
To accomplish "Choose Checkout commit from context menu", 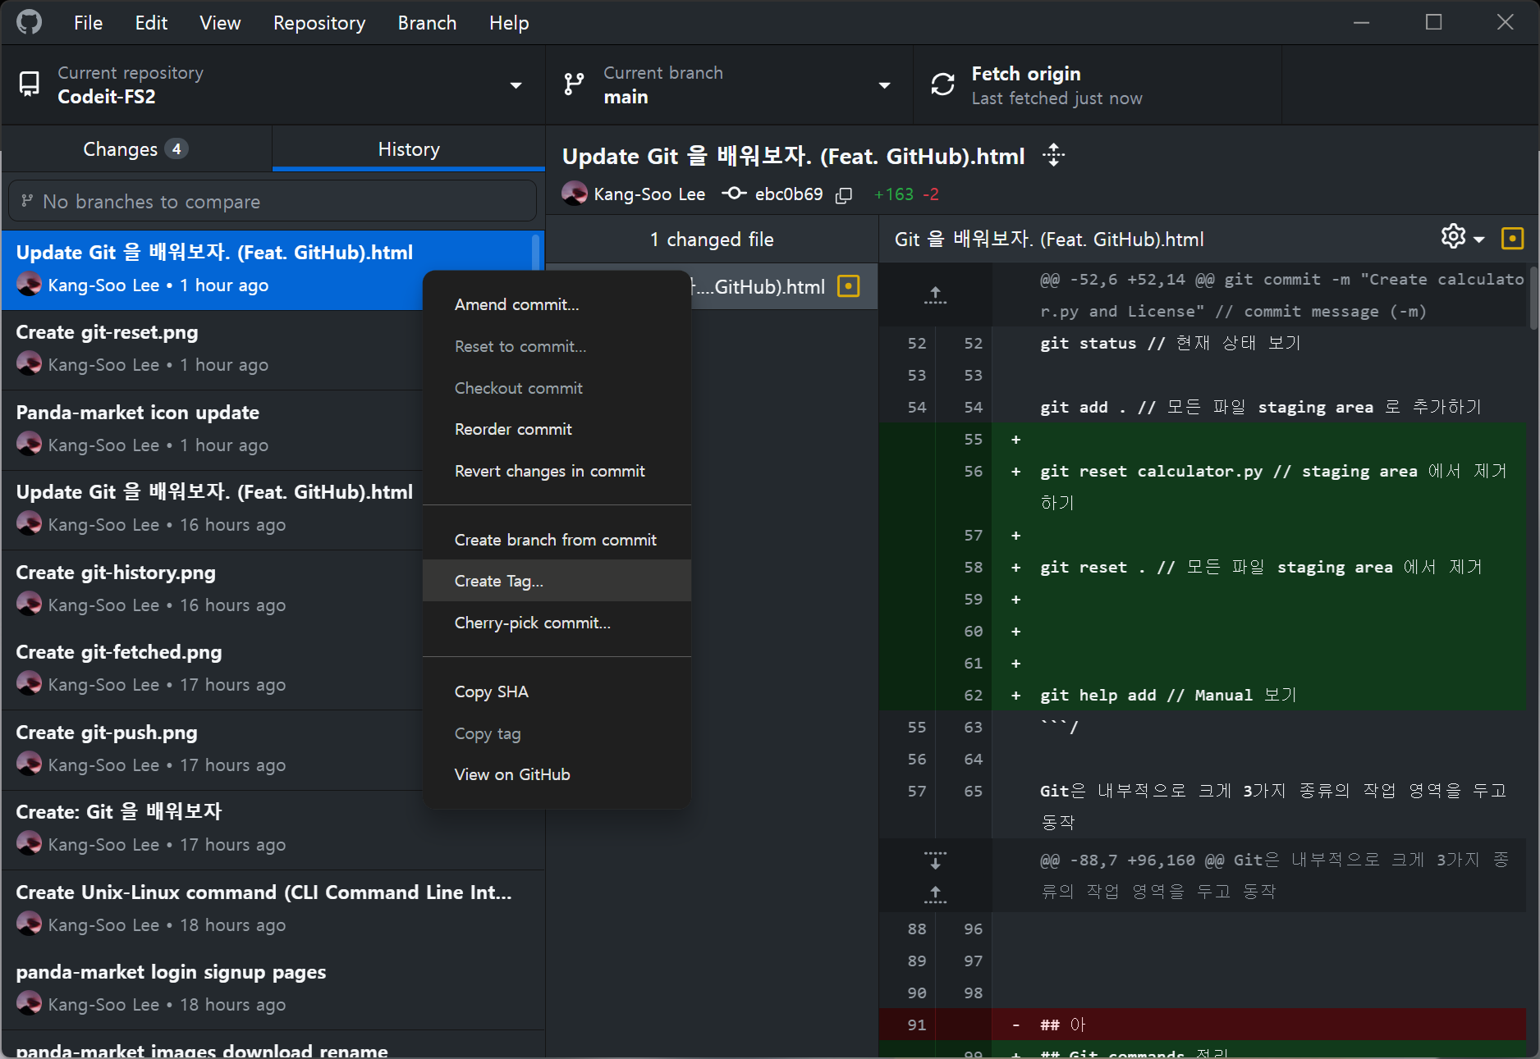I will point(557,388).
